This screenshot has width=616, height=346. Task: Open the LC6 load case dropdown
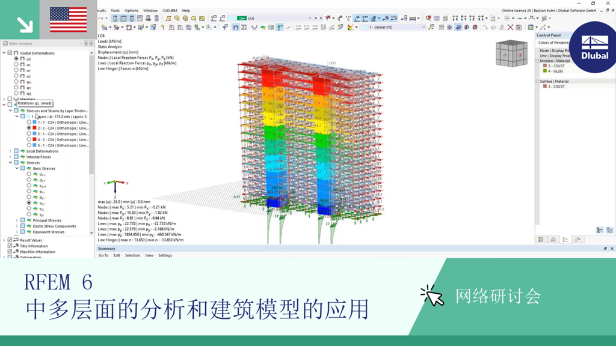point(310,18)
